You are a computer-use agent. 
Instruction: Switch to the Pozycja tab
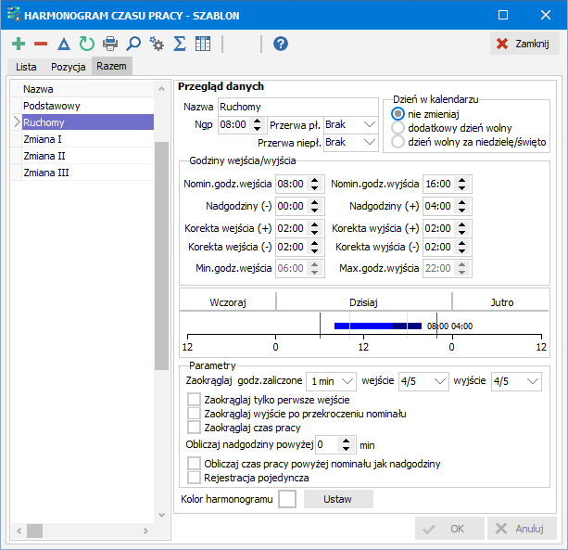tap(68, 67)
